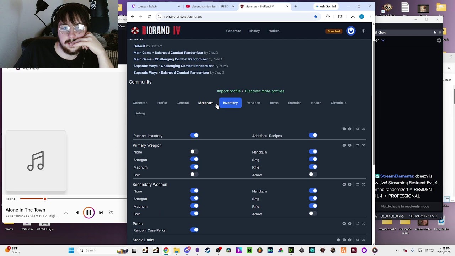Select Main Game - Balanced Combat Randomizer profile
Image resolution: width=455 pixels, height=256 pixels.
coord(168,53)
